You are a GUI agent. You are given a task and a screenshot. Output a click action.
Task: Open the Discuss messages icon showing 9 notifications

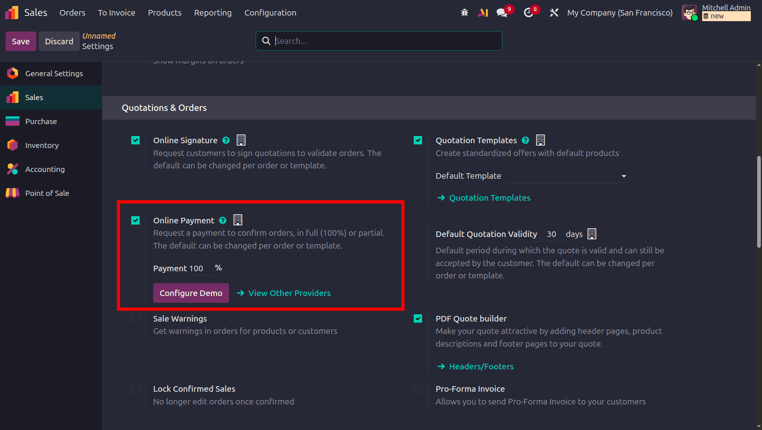(x=501, y=12)
